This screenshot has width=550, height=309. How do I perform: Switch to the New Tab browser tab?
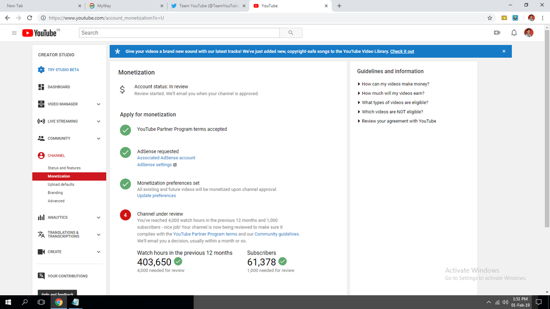coord(42,6)
